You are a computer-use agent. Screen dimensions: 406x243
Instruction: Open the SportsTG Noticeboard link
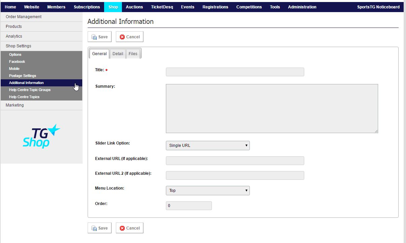coord(378,7)
